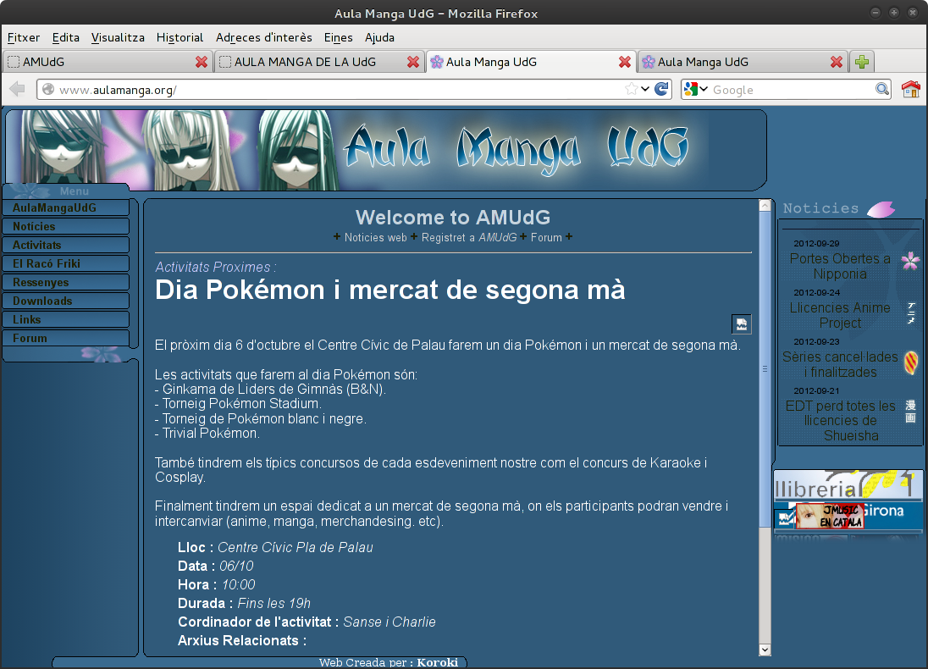Click the Hora value 10:00

(x=239, y=585)
